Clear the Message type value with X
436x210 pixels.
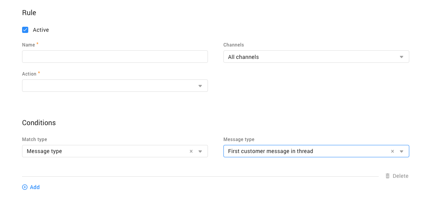(392, 151)
